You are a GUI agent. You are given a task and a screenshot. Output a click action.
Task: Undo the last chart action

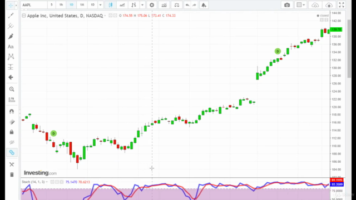tap(187, 5)
